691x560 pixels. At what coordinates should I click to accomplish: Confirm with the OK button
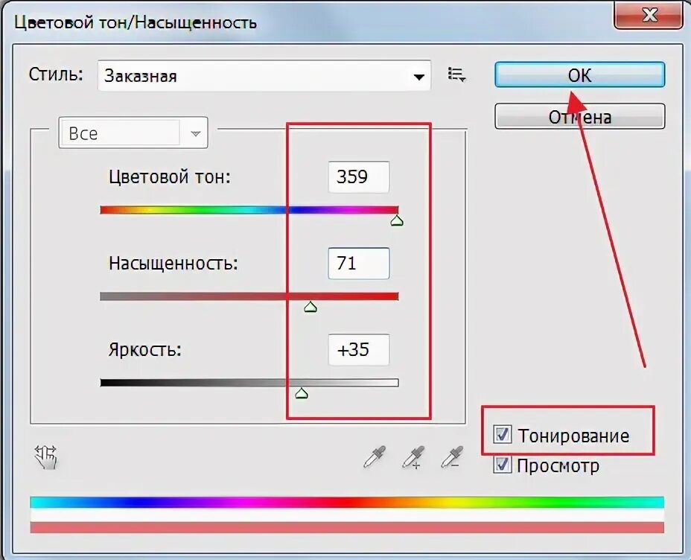click(579, 75)
